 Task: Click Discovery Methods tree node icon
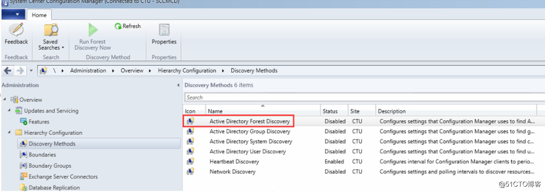click(23, 144)
